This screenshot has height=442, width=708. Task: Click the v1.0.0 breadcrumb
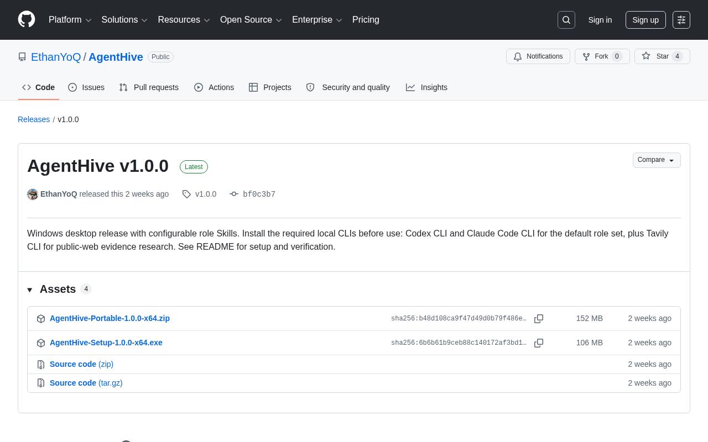[x=68, y=119]
